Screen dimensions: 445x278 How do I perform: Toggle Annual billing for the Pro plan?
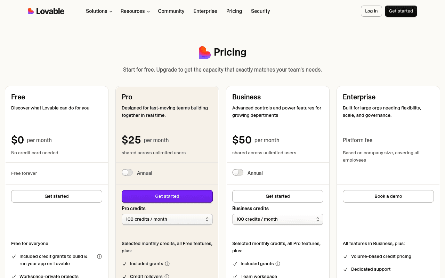[x=127, y=173]
